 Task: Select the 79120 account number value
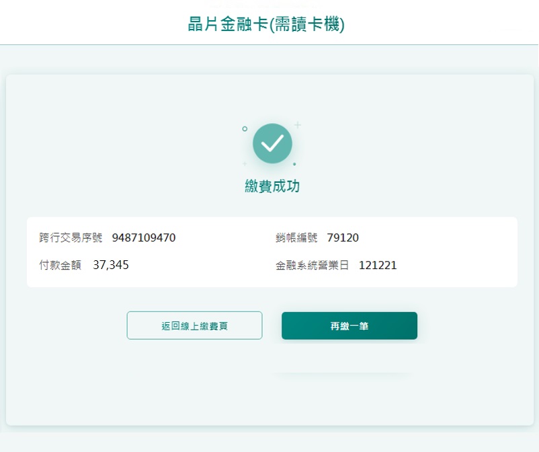click(x=343, y=237)
